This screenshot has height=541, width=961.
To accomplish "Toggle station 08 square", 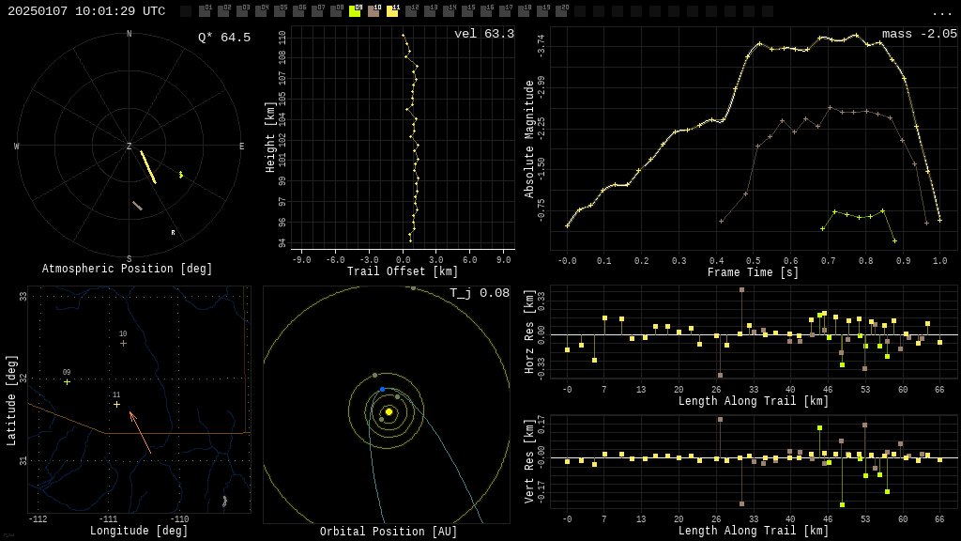I will click(336, 11).
